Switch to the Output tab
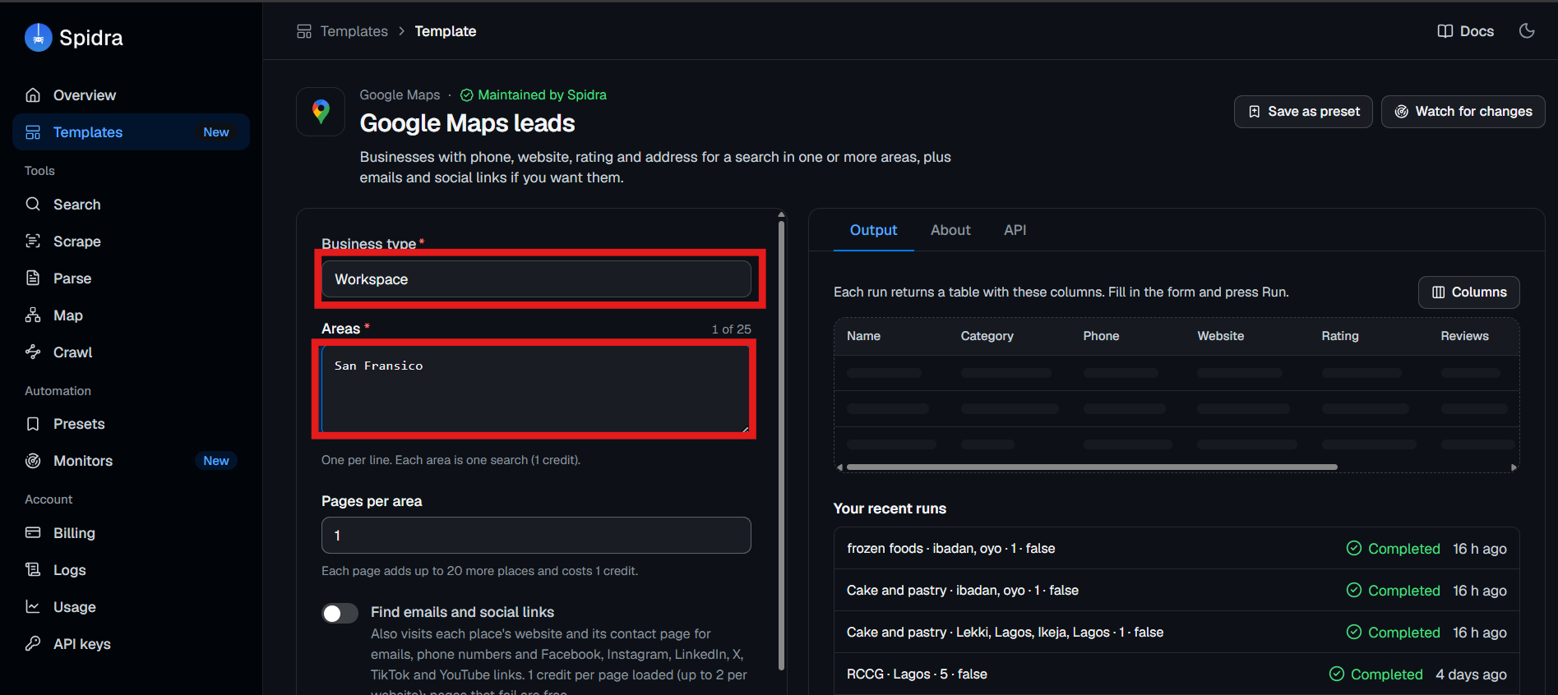This screenshot has width=1558, height=695. [x=873, y=231]
